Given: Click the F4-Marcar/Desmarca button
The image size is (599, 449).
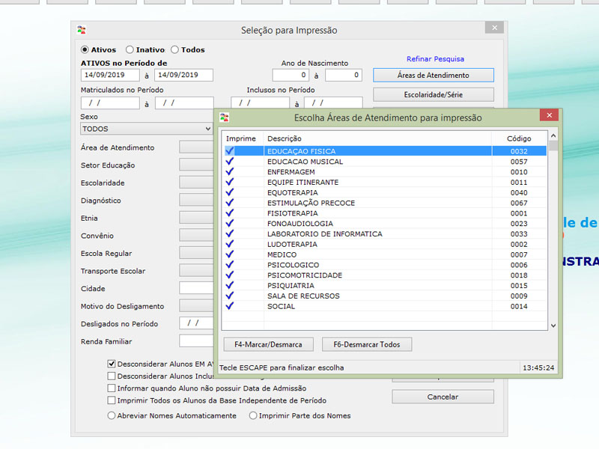Looking at the screenshot, I should (x=268, y=344).
